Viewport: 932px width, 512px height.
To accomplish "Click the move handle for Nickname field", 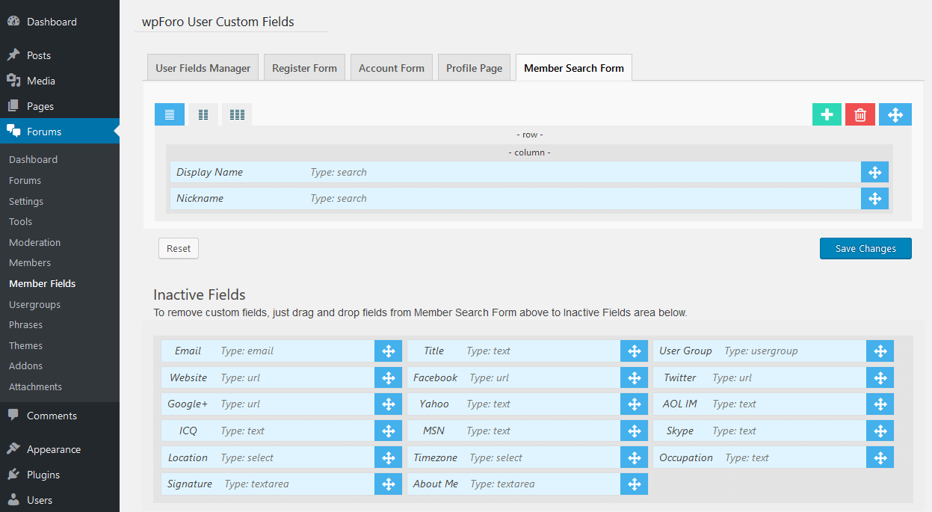I will (x=874, y=199).
